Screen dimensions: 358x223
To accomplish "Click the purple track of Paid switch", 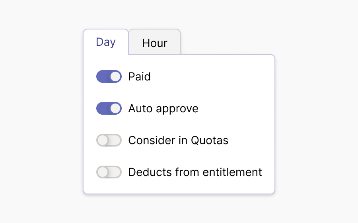I will [103, 76].
